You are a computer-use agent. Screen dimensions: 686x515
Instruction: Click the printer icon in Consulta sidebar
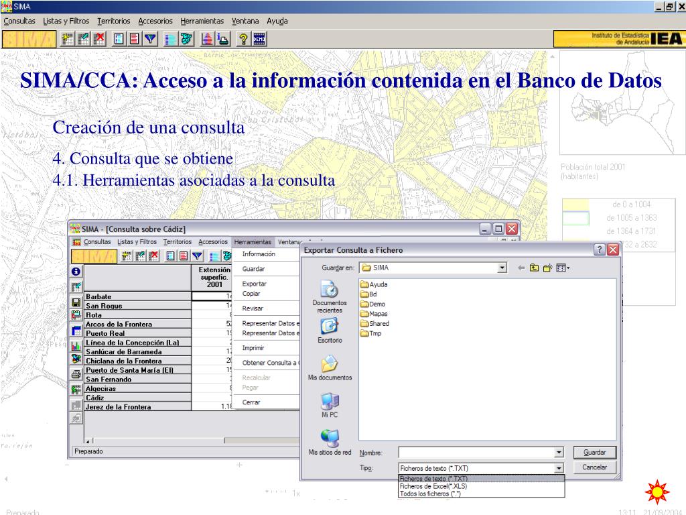(76, 374)
